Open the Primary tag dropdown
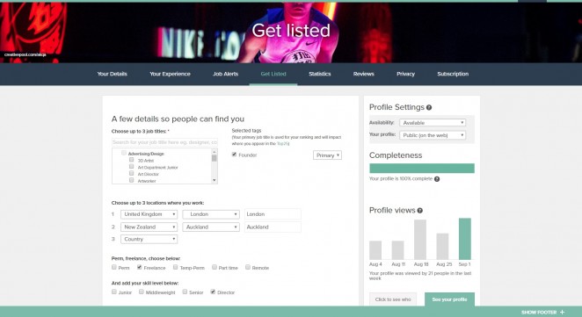Screen dimensions: 582x317 [x=327, y=155]
